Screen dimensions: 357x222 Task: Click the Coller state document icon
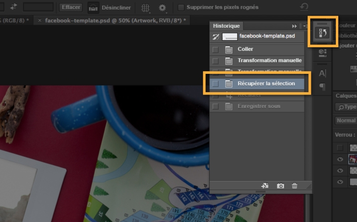point(229,49)
